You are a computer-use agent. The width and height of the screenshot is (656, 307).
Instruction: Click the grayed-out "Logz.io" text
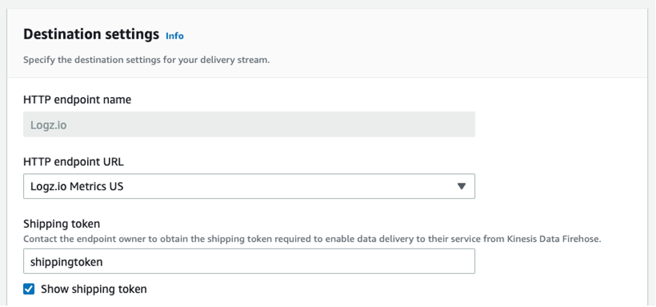click(x=48, y=125)
